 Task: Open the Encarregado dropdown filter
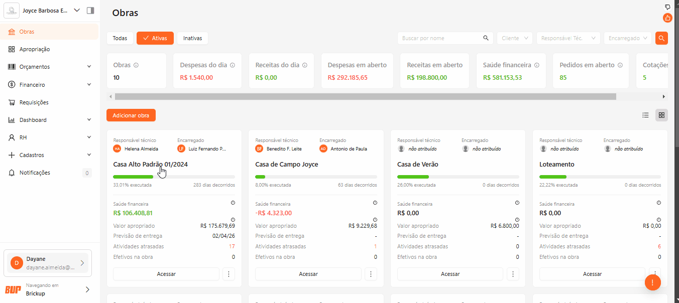tap(627, 38)
